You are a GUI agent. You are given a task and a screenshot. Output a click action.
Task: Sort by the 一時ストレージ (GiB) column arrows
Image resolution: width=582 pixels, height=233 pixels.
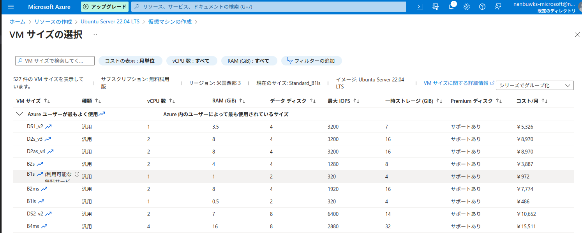tap(439, 101)
